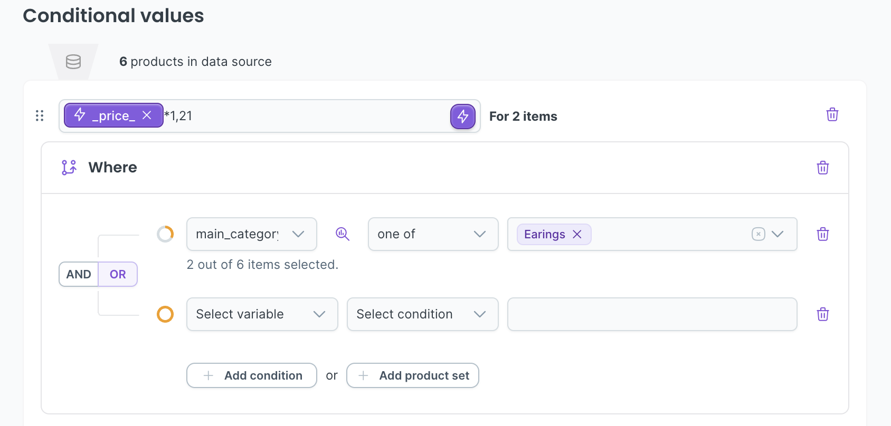Delete the main_category condition row
Image resolution: width=891 pixels, height=426 pixels.
coord(822,234)
